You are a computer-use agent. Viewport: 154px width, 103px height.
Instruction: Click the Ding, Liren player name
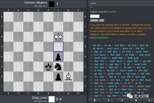[40, 98]
